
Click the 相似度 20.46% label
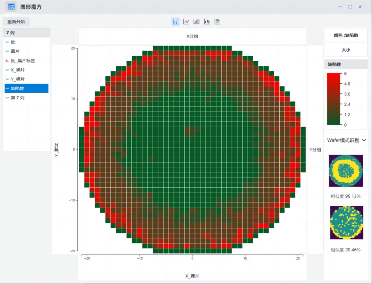coord(346,250)
